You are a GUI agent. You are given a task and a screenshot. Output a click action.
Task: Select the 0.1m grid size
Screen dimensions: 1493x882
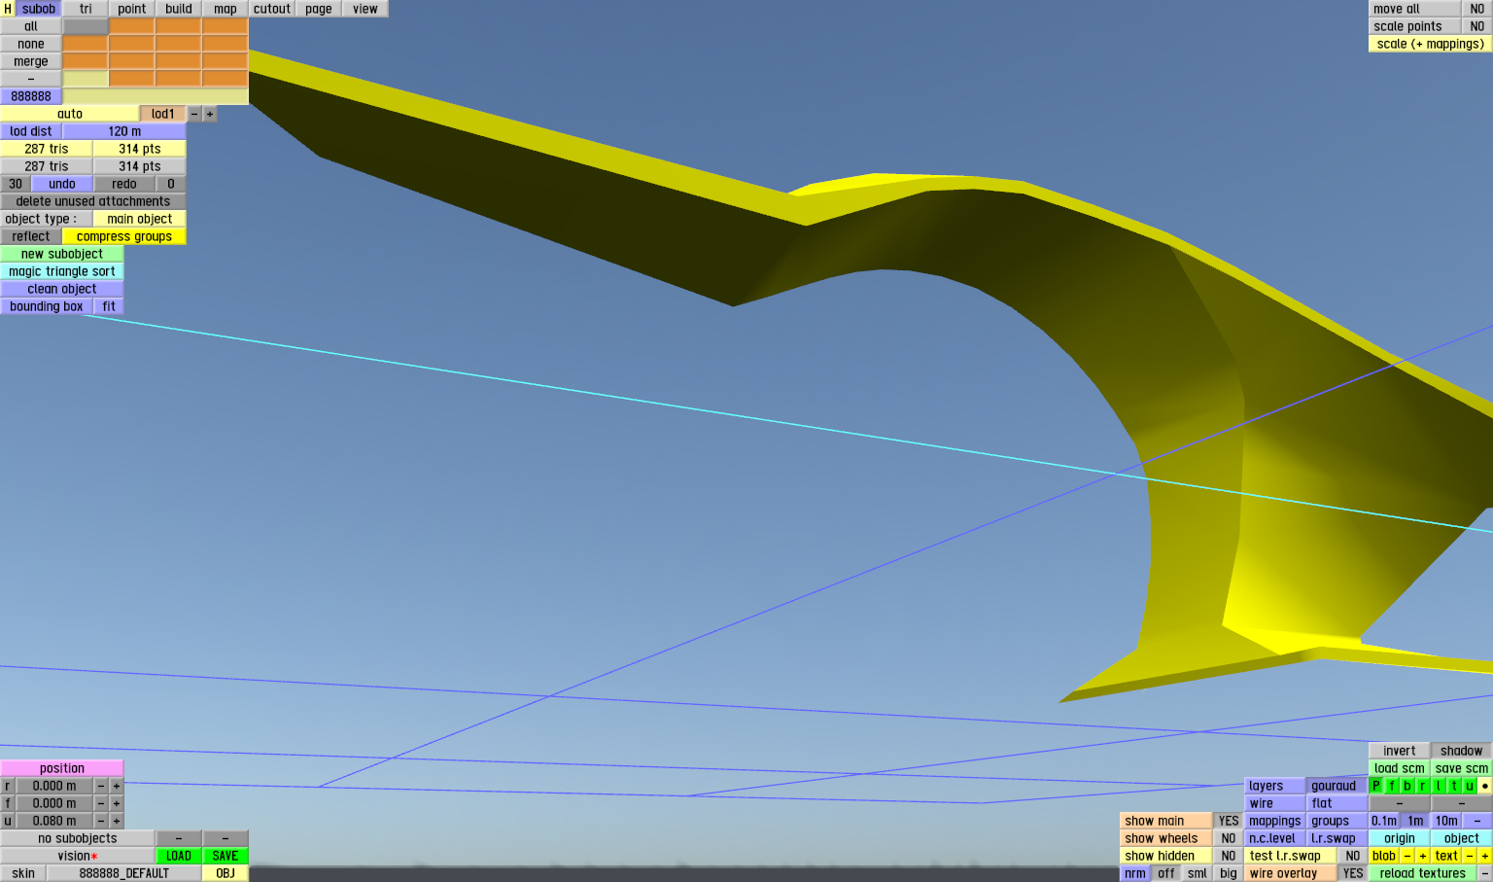pyautogui.click(x=1384, y=821)
